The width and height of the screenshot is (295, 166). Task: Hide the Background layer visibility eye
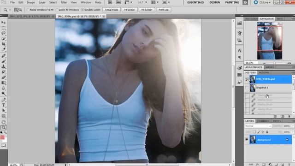(x=247, y=140)
